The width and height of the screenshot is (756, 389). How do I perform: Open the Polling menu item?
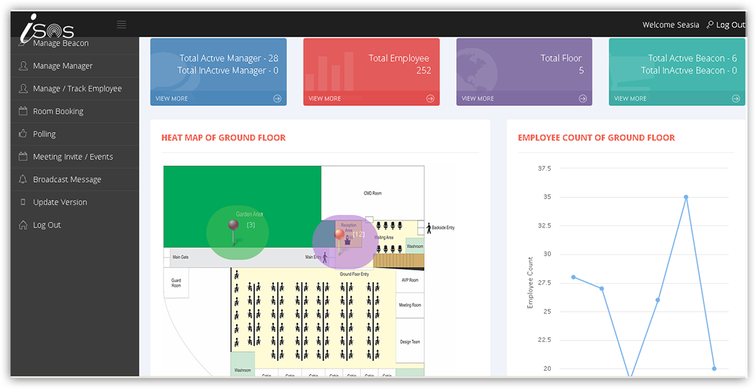pyautogui.click(x=74, y=133)
